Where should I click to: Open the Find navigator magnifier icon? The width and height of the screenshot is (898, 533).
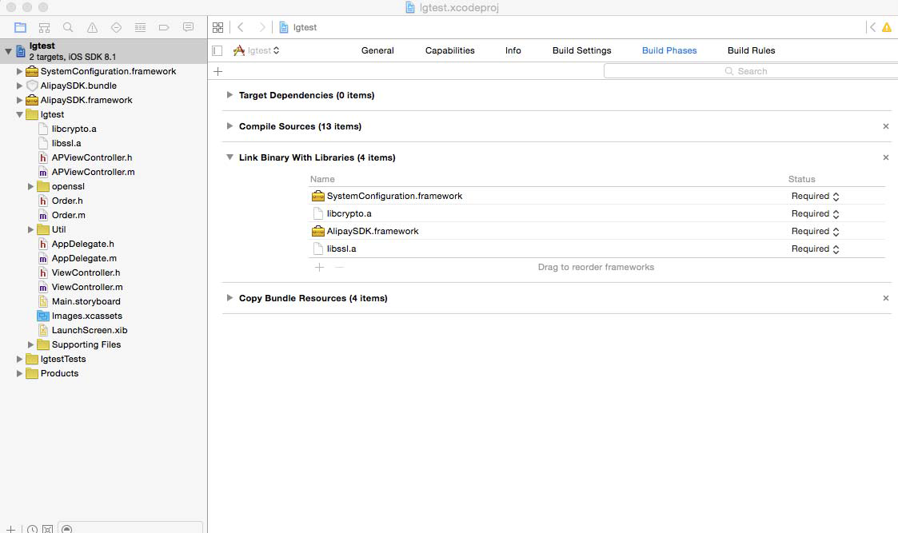click(x=68, y=27)
